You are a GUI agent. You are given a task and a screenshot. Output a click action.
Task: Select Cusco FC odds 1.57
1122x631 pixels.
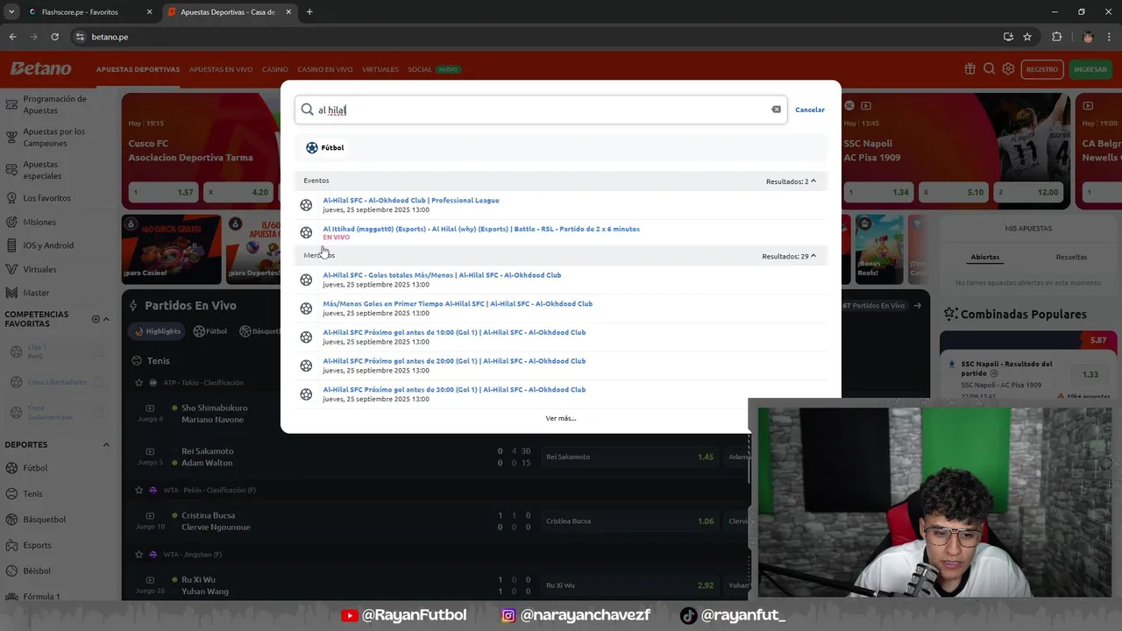click(x=162, y=192)
